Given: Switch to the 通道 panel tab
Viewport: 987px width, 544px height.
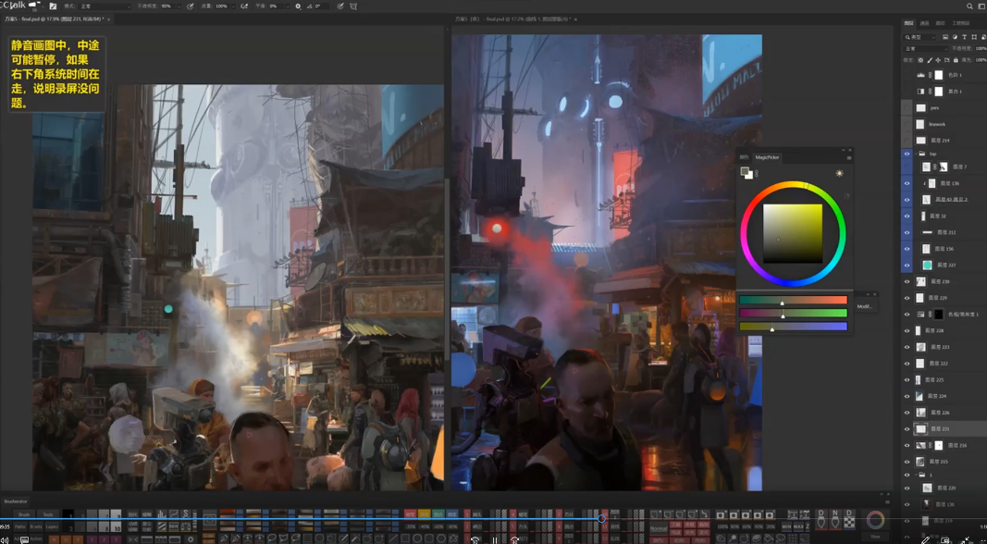Looking at the screenshot, I should tap(924, 23).
